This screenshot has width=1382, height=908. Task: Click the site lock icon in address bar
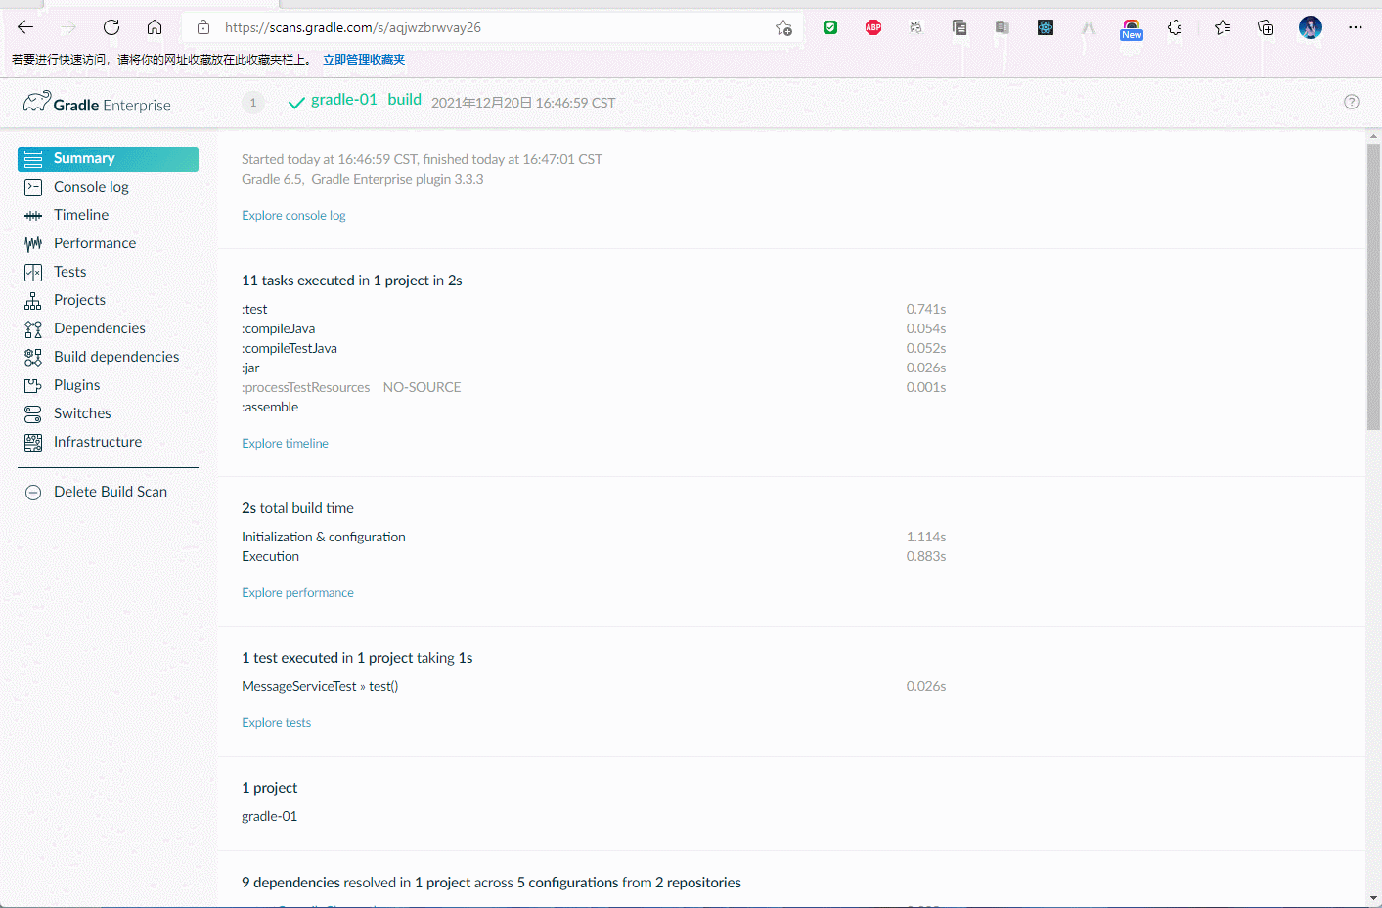pos(203,27)
